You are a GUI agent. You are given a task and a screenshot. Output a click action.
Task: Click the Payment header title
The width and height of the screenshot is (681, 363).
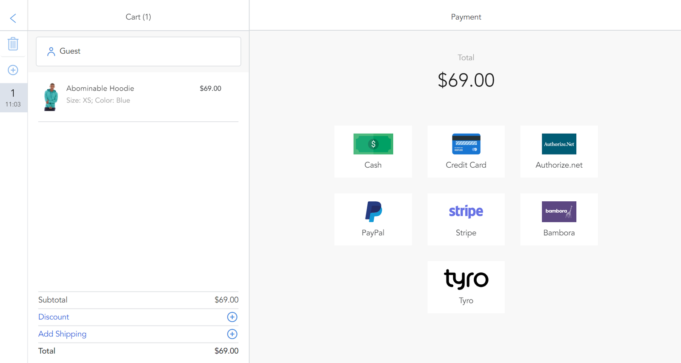click(466, 17)
